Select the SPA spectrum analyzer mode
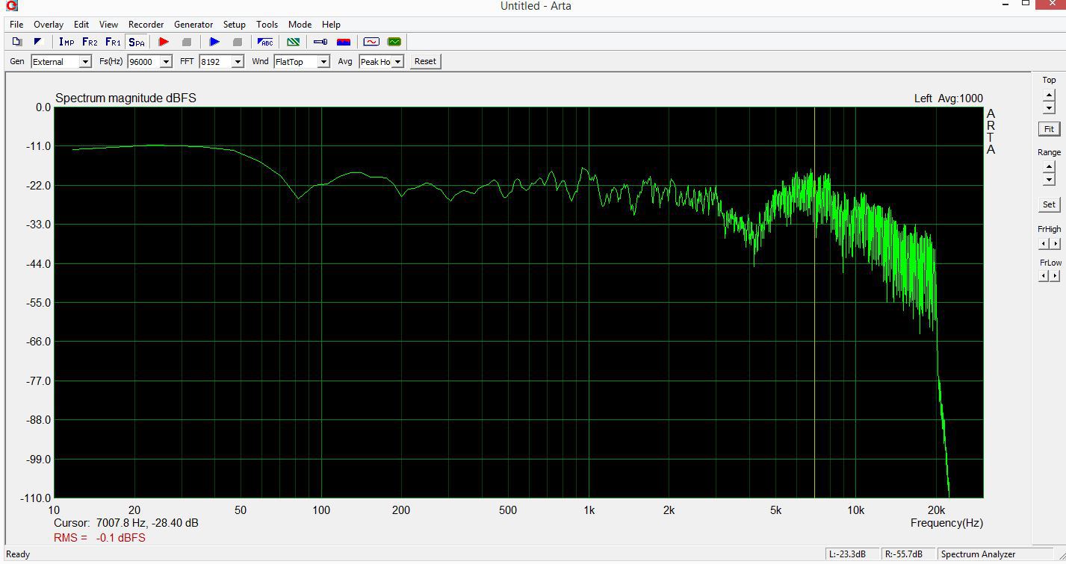The height and width of the screenshot is (564, 1066). (137, 42)
